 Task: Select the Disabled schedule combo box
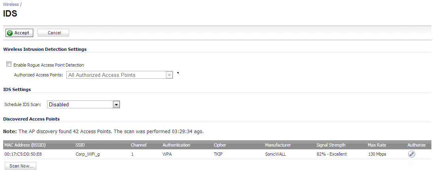(83, 105)
